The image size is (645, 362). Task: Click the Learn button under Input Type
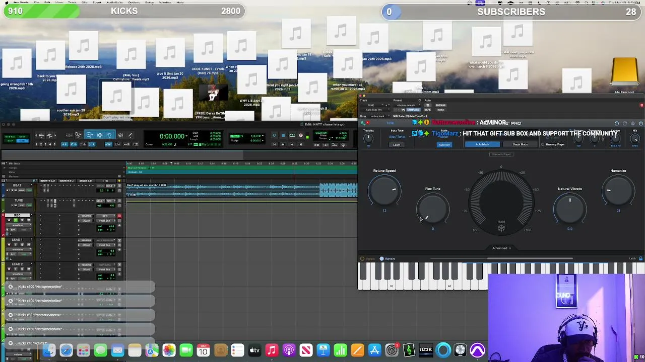pyautogui.click(x=397, y=145)
